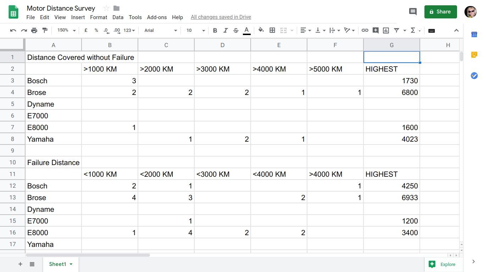Viewport: 484px width, 272px height.
Task: Toggle bold formatting
Action: [x=215, y=30]
